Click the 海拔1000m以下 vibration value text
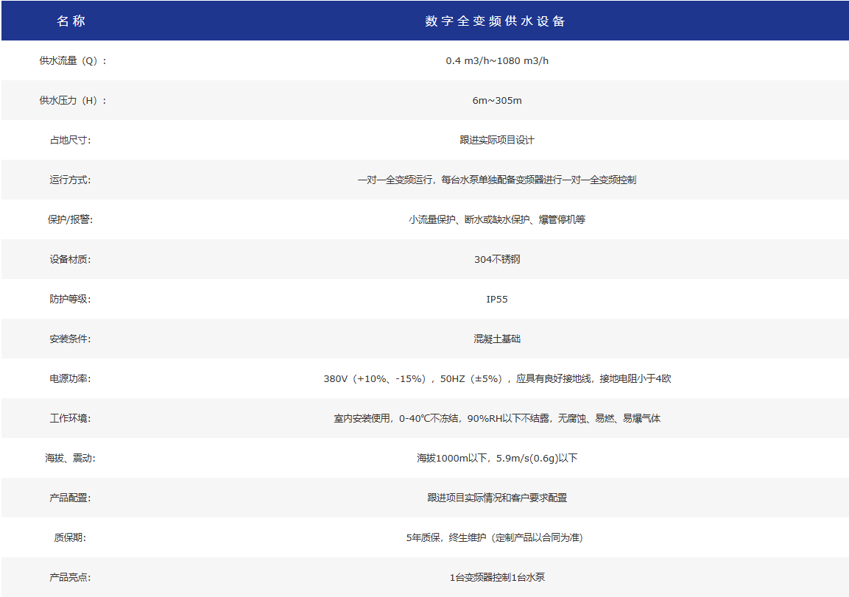Viewport: 849px width, 597px height. point(497,458)
